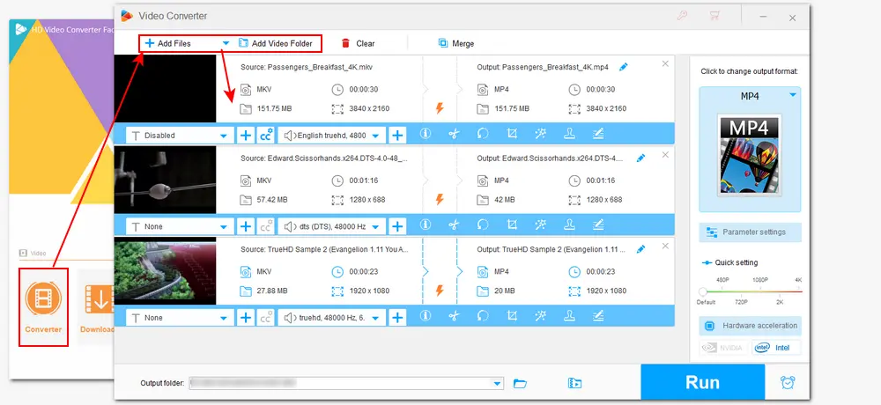881x405 pixels.
Task: Open Parameter settings
Action: pos(750,233)
